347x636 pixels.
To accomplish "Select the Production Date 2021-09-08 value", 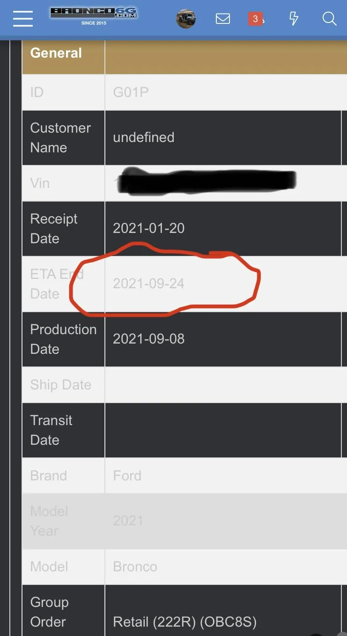I will coord(149,339).
